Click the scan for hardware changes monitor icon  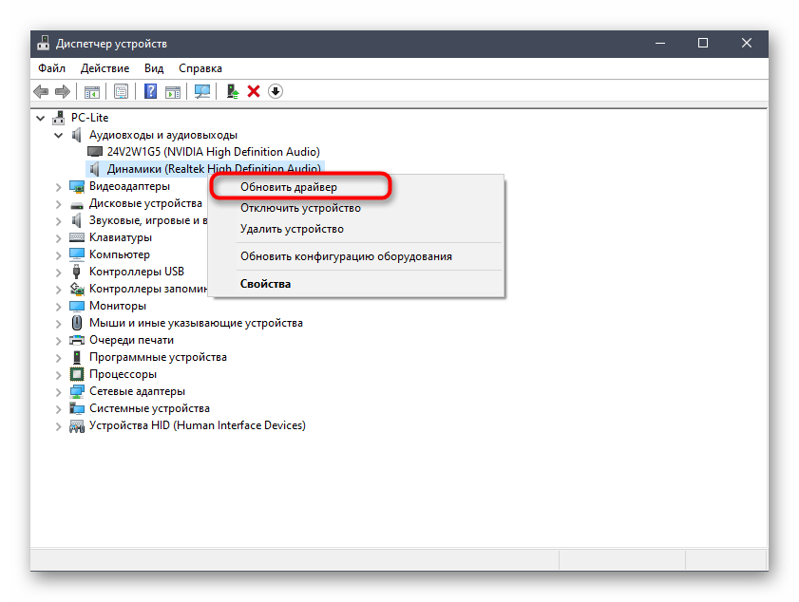[x=202, y=91]
